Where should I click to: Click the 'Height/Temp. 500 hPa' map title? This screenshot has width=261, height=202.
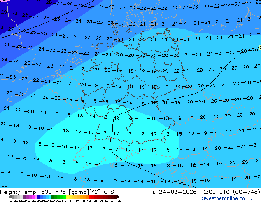click(33, 192)
